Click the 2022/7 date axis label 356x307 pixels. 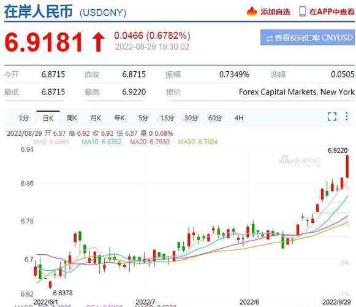point(145,302)
